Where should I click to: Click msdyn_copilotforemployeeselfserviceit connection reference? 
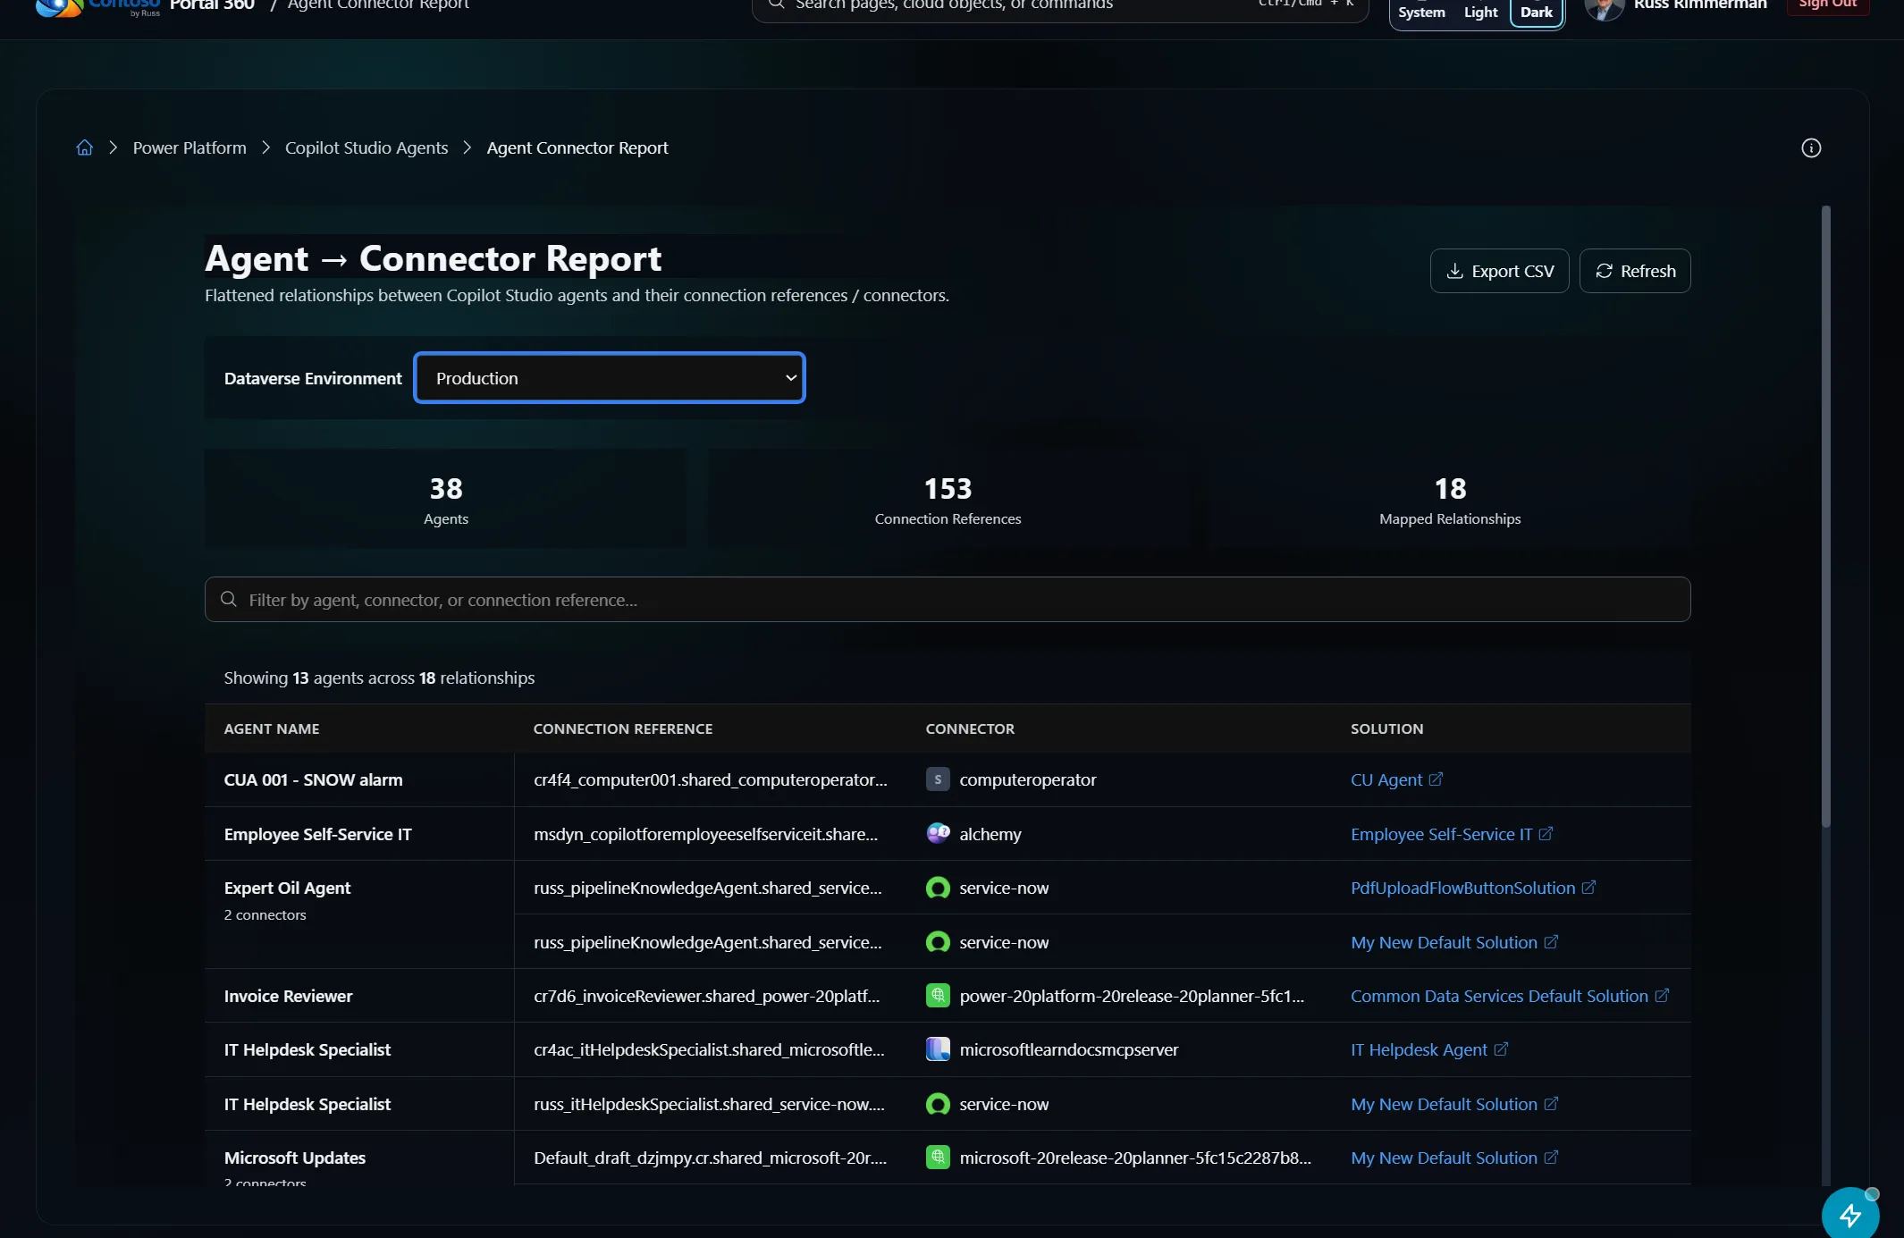[705, 833]
